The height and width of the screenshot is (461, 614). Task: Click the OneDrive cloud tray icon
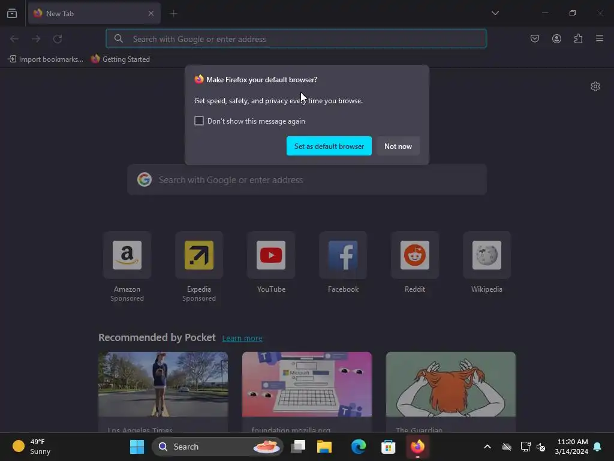[x=507, y=447]
